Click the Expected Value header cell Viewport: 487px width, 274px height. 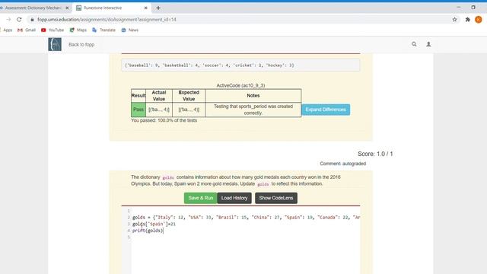189,96
